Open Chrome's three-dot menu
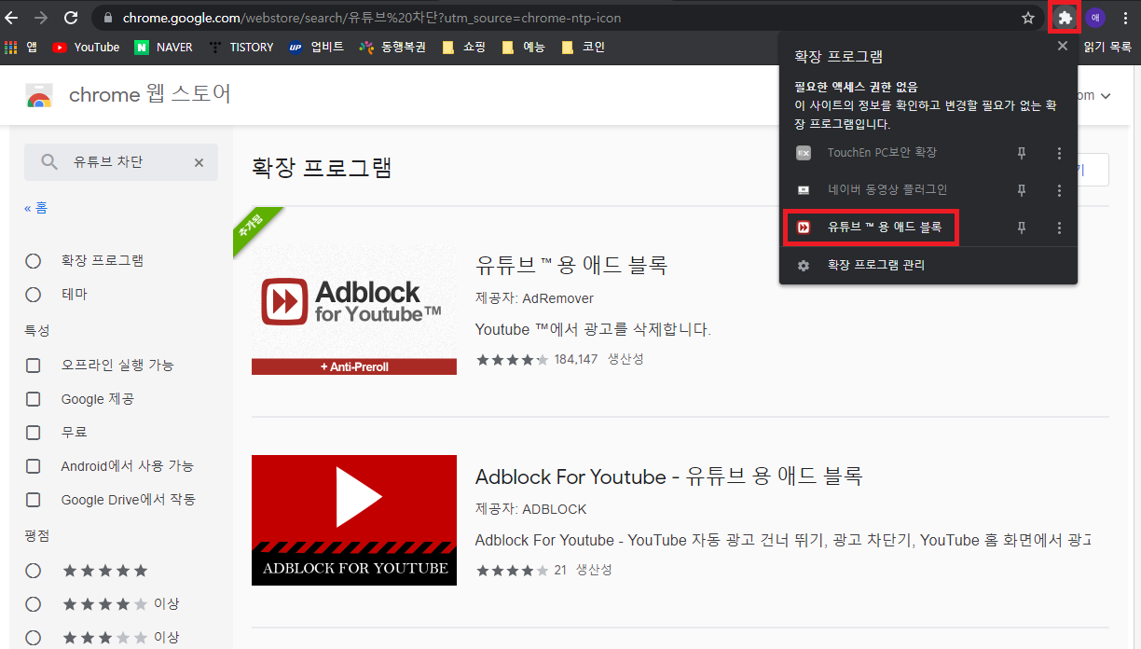The height and width of the screenshot is (649, 1141). click(1125, 18)
